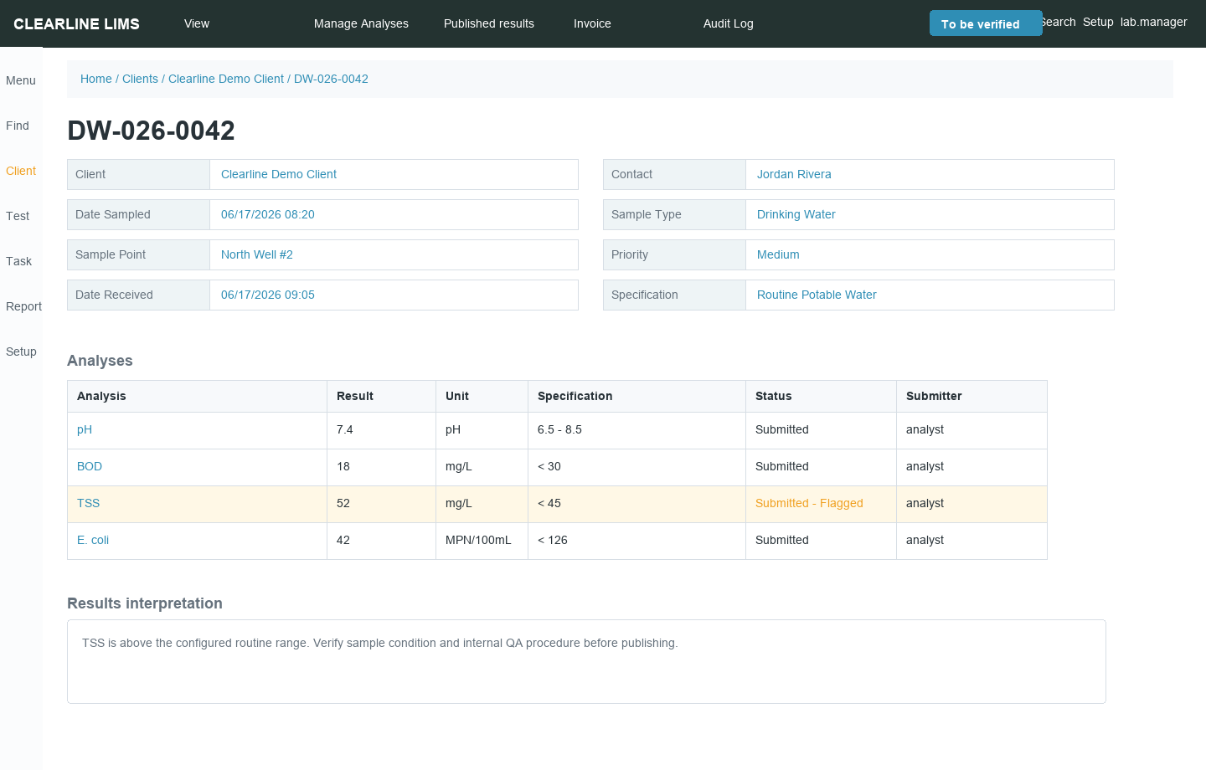Open the Audit Log tab
This screenshot has width=1206, height=770.
click(x=729, y=23)
